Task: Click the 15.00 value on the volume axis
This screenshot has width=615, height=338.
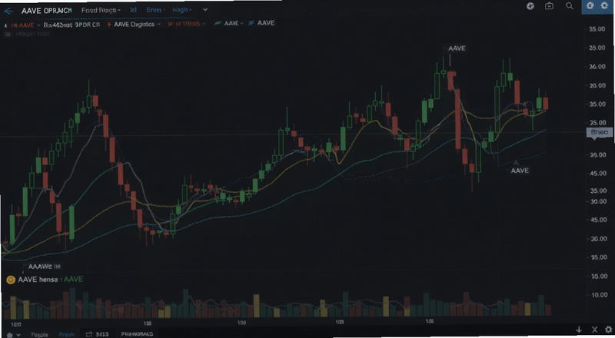Action: pyautogui.click(x=600, y=277)
